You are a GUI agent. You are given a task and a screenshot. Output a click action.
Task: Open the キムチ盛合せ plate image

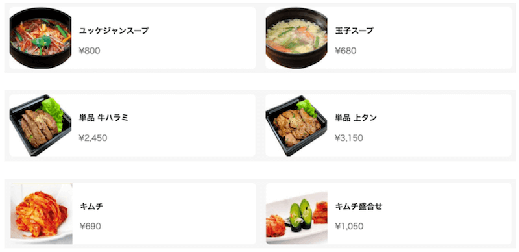pos(297,214)
